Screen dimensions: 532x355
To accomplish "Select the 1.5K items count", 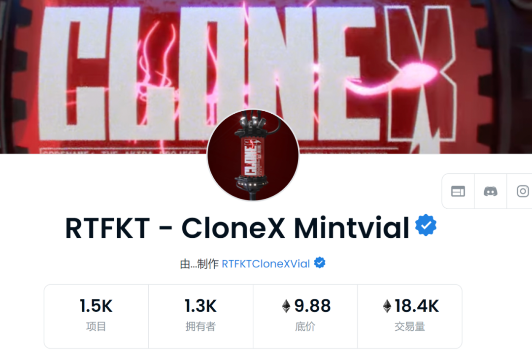I will click(96, 306).
